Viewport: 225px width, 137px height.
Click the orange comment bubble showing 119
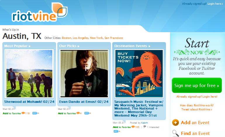(23, 113)
